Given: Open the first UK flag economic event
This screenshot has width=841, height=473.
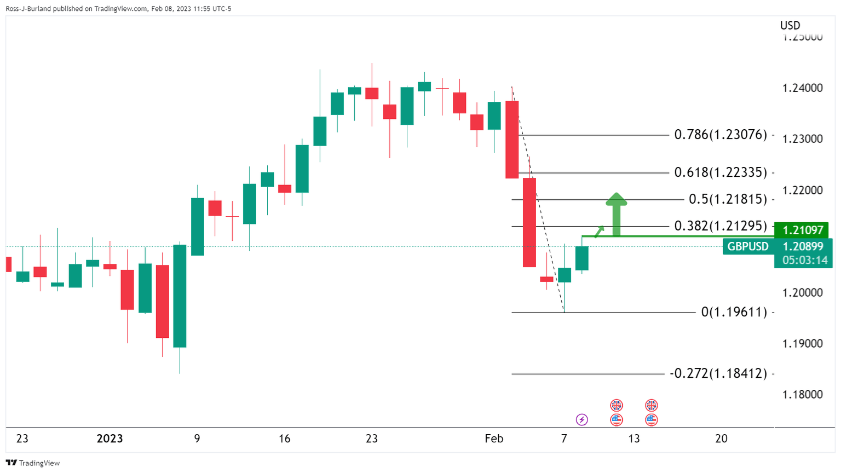Looking at the screenshot, I should (x=617, y=405).
